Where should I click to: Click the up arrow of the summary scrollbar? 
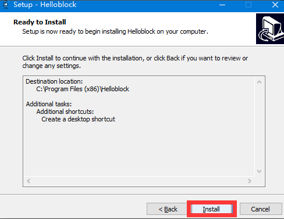pyautogui.click(x=259, y=82)
